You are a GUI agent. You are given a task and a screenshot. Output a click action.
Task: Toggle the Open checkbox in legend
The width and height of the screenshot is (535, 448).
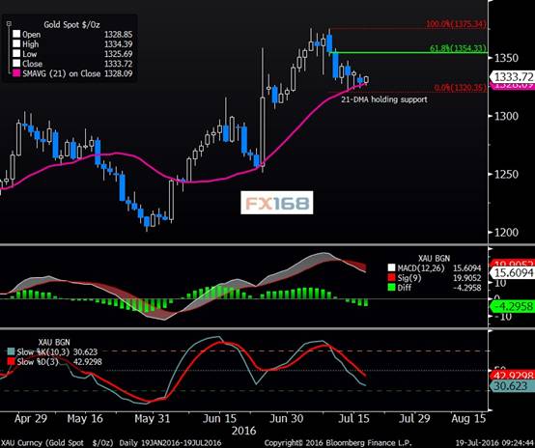(16, 34)
